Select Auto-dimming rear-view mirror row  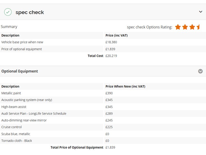pos(103,120)
